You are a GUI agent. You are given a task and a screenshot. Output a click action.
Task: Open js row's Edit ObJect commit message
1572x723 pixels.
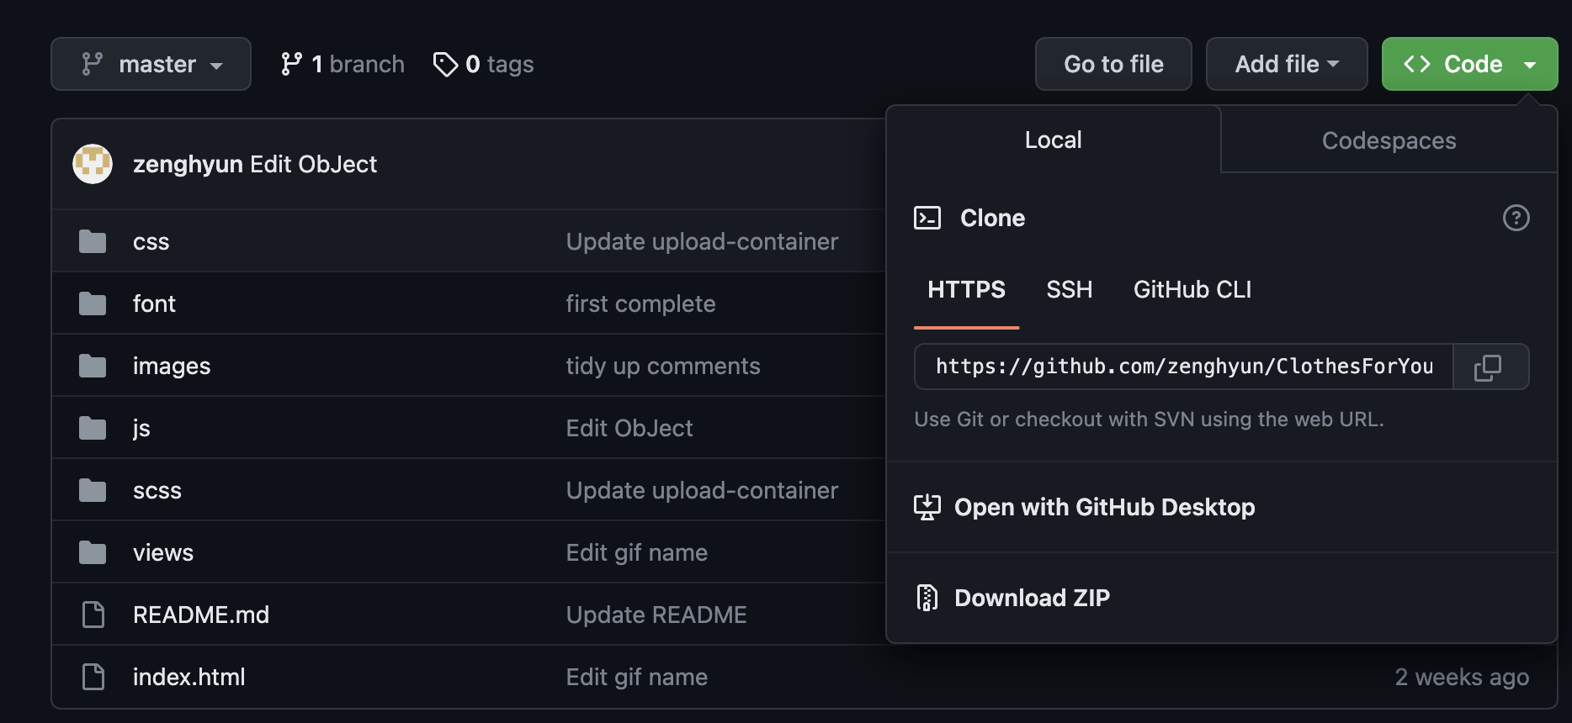pos(629,428)
